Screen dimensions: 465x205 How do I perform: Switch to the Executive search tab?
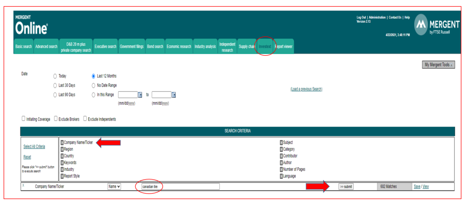[105, 47]
